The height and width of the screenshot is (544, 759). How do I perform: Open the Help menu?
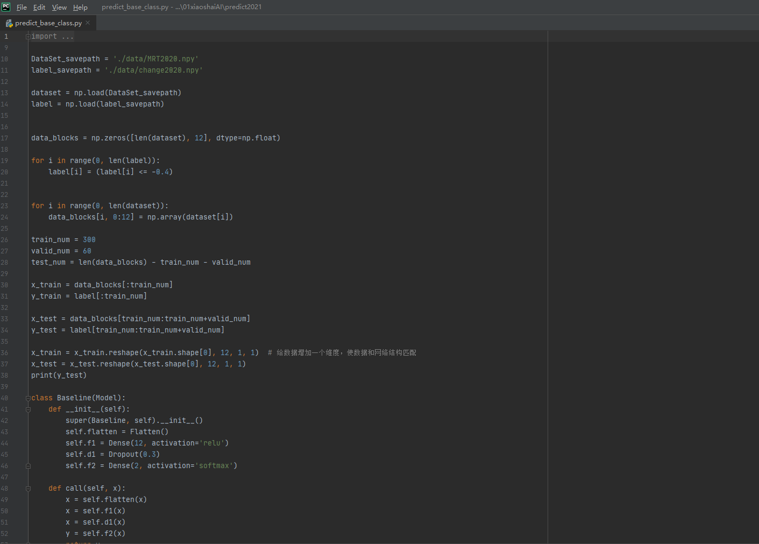pos(80,8)
